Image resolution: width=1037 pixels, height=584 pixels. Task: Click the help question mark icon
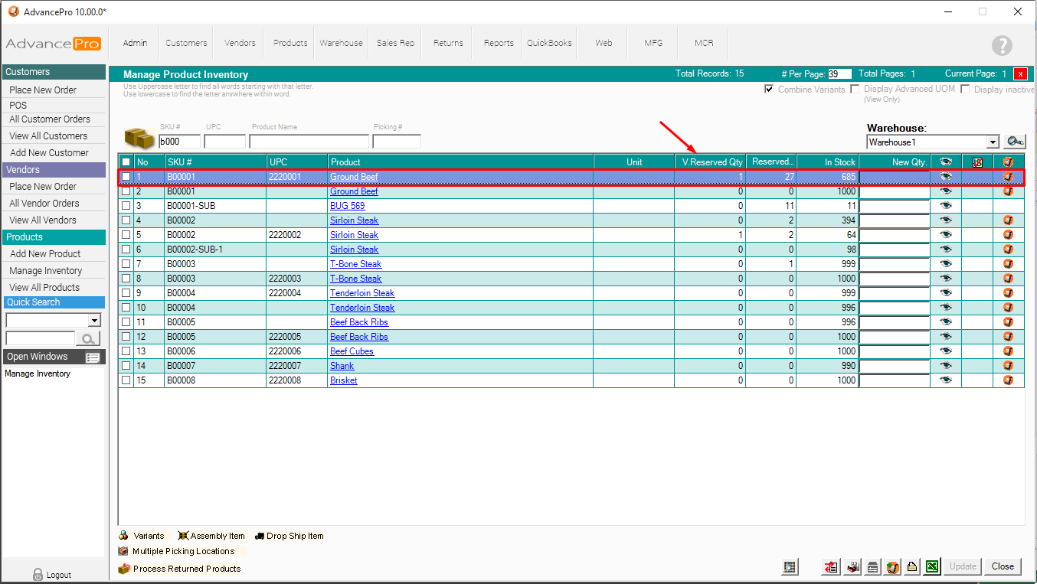point(1002,45)
